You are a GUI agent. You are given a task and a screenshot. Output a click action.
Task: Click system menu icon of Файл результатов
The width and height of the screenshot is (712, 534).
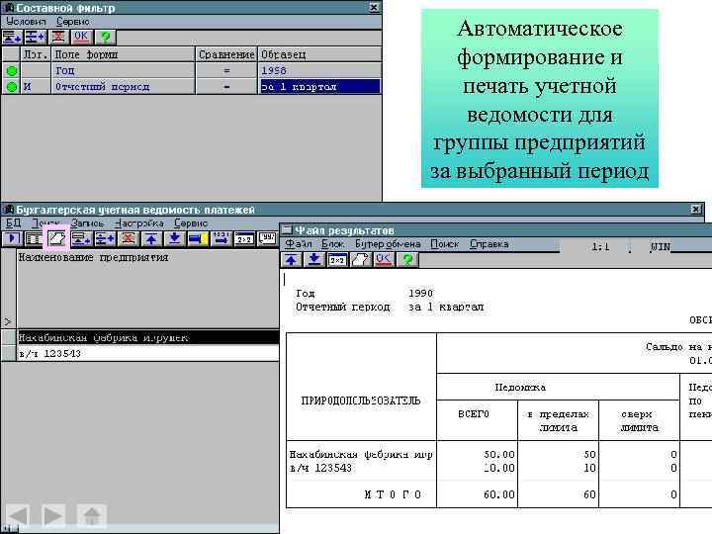pos(288,229)
